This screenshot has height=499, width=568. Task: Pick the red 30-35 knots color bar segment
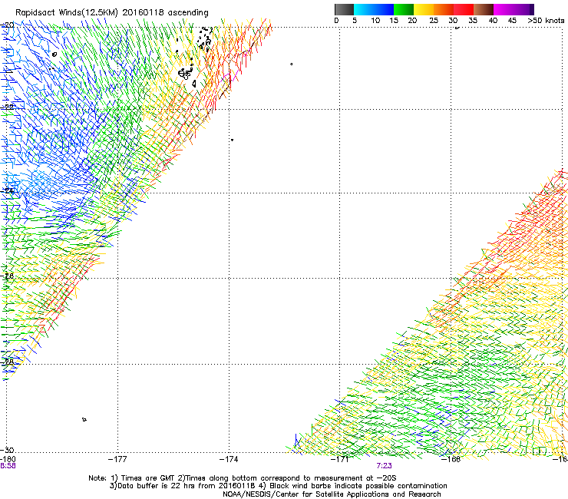464,9
